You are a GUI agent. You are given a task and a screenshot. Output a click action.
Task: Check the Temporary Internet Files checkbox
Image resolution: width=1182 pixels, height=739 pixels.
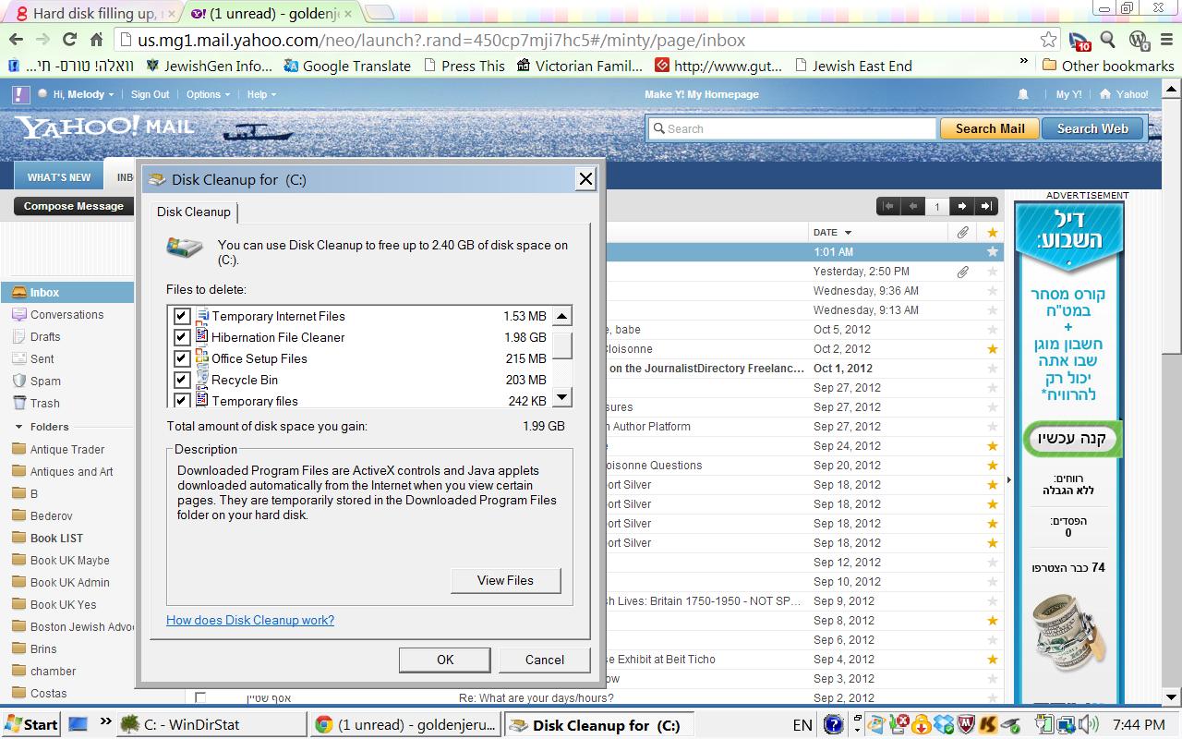182,316
